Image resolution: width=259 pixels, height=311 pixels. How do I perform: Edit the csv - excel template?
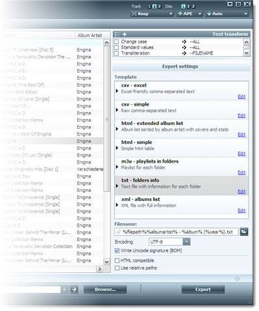tap(241, 97)
